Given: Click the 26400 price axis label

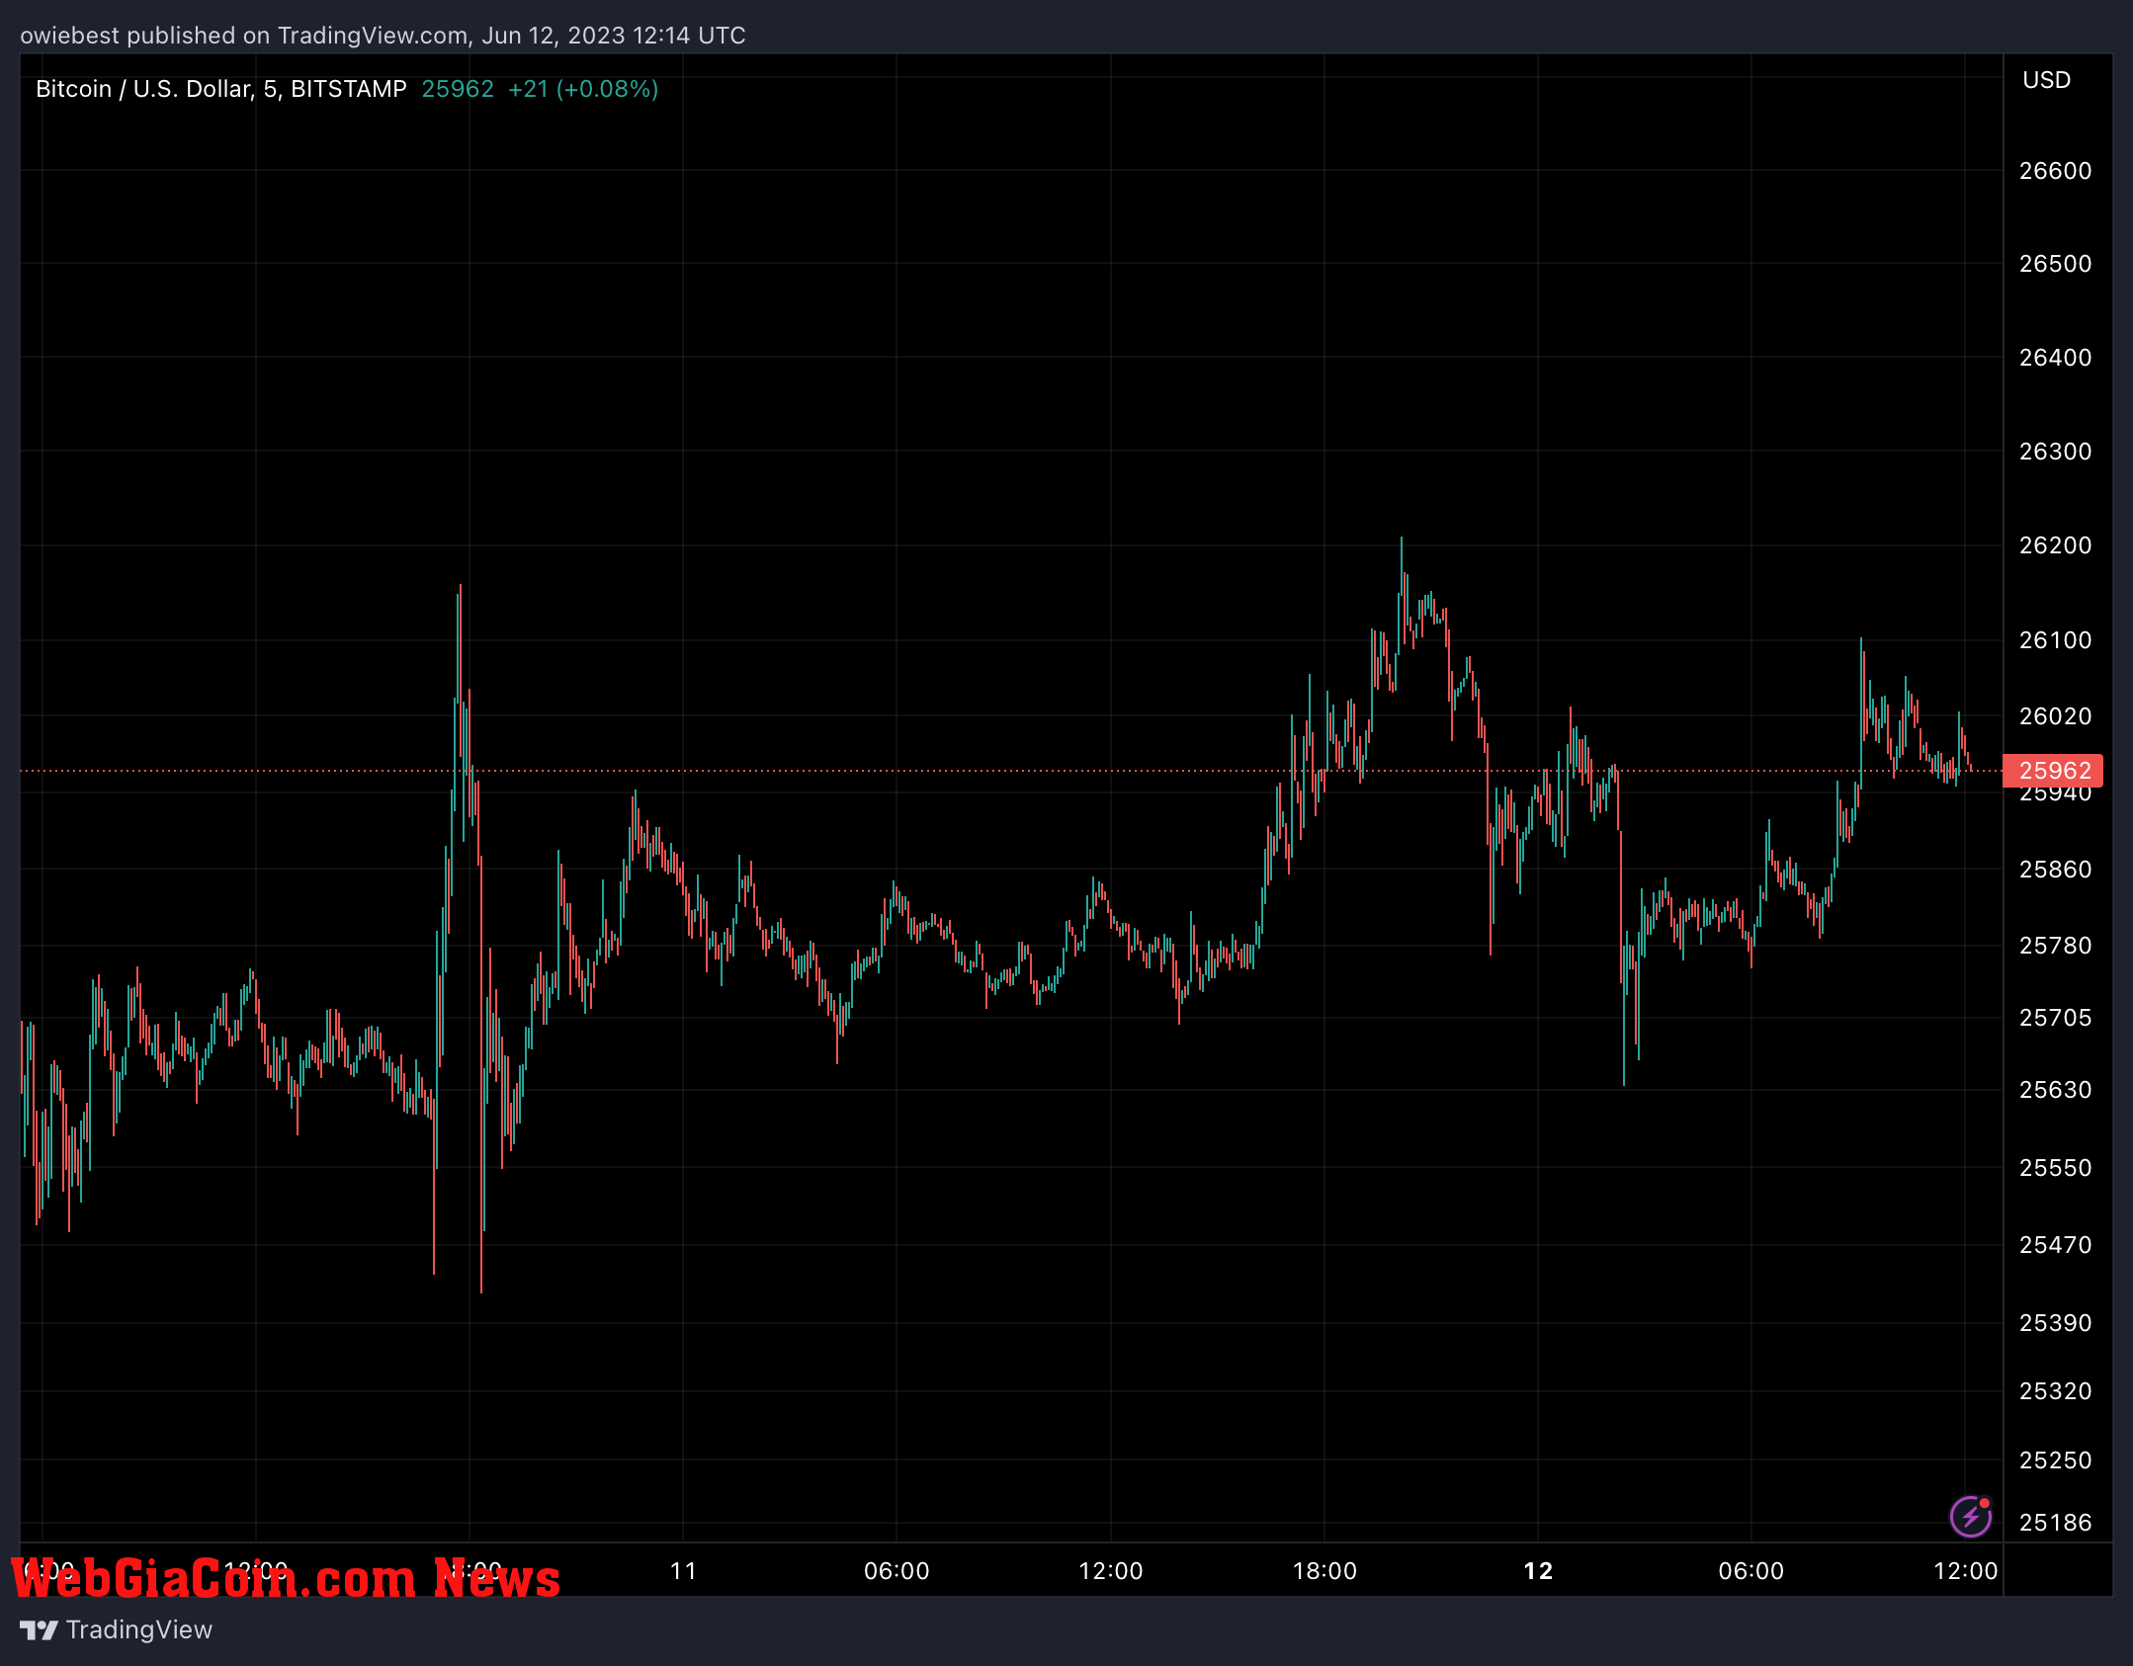Looking at the screenshot, I should click(2055, 358).
